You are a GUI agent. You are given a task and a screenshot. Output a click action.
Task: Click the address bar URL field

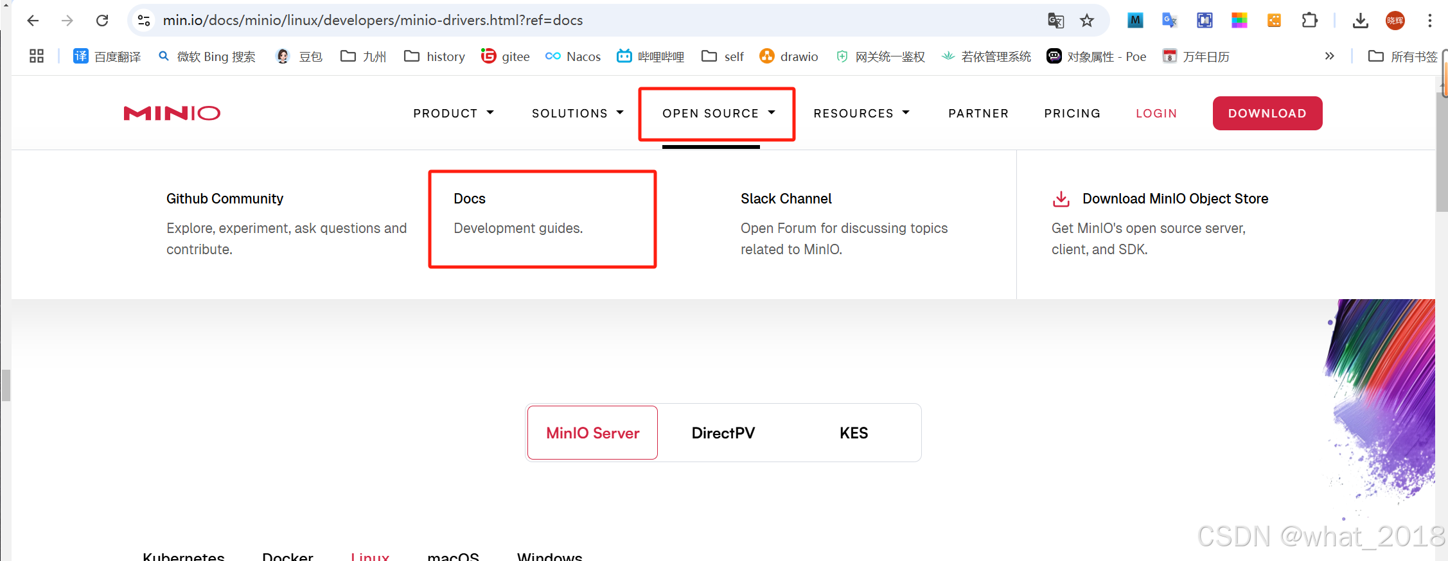[578, 21]
